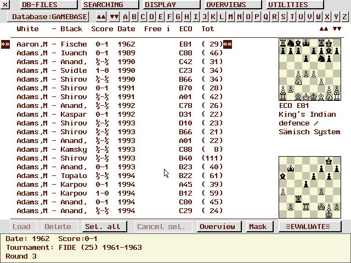The image size is (351, 263).
Task: Jump to letter E in index
Action: tap(161, 17)
